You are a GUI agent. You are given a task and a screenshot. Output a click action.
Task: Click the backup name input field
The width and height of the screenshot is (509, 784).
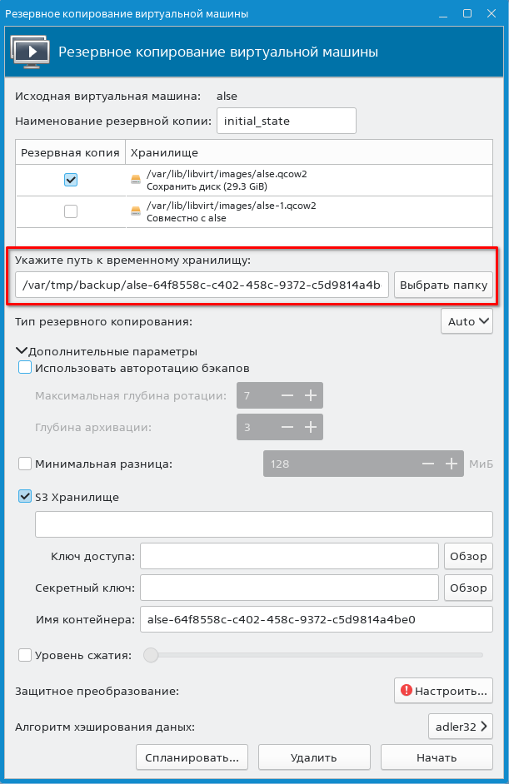point(286,121)
